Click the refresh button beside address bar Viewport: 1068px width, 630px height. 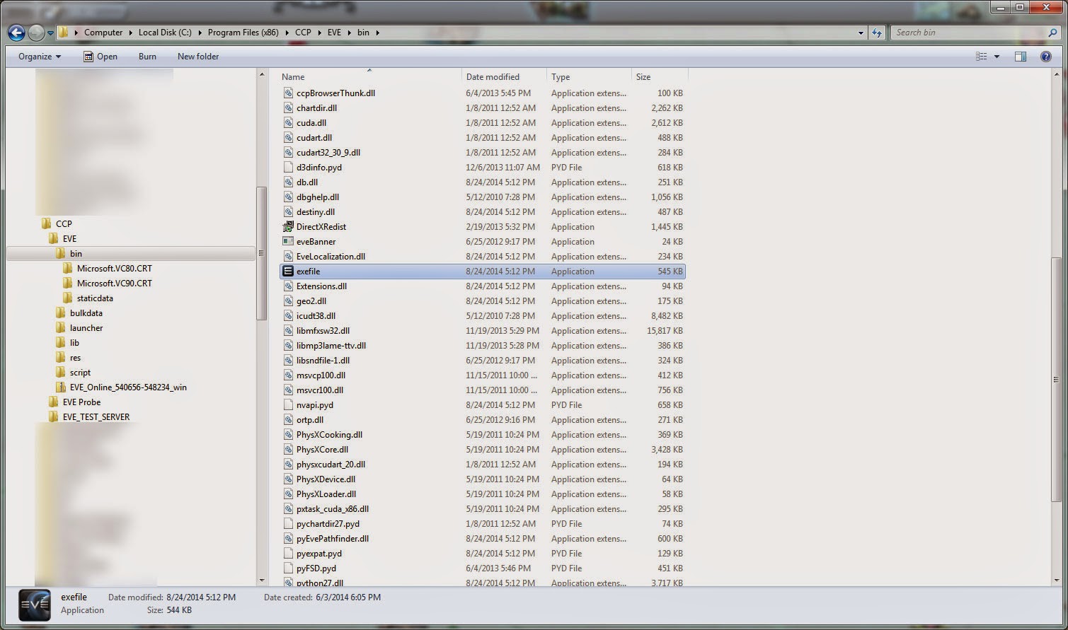tap(877, 33)
